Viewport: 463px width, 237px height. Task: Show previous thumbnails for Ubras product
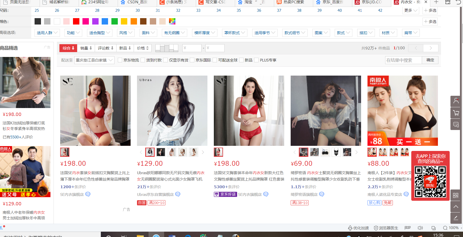point(141,152)
